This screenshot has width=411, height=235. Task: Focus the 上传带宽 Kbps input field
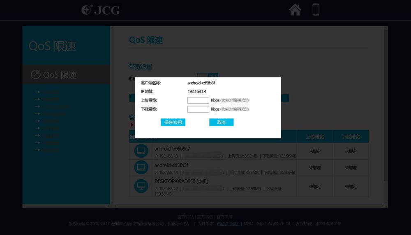tap(198, 100)
